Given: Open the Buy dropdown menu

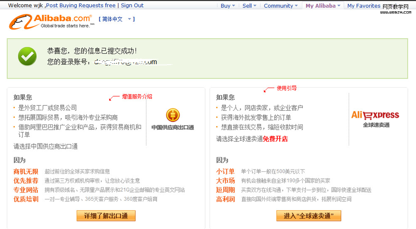Looking at the screenshot, I should coord(228,6).
